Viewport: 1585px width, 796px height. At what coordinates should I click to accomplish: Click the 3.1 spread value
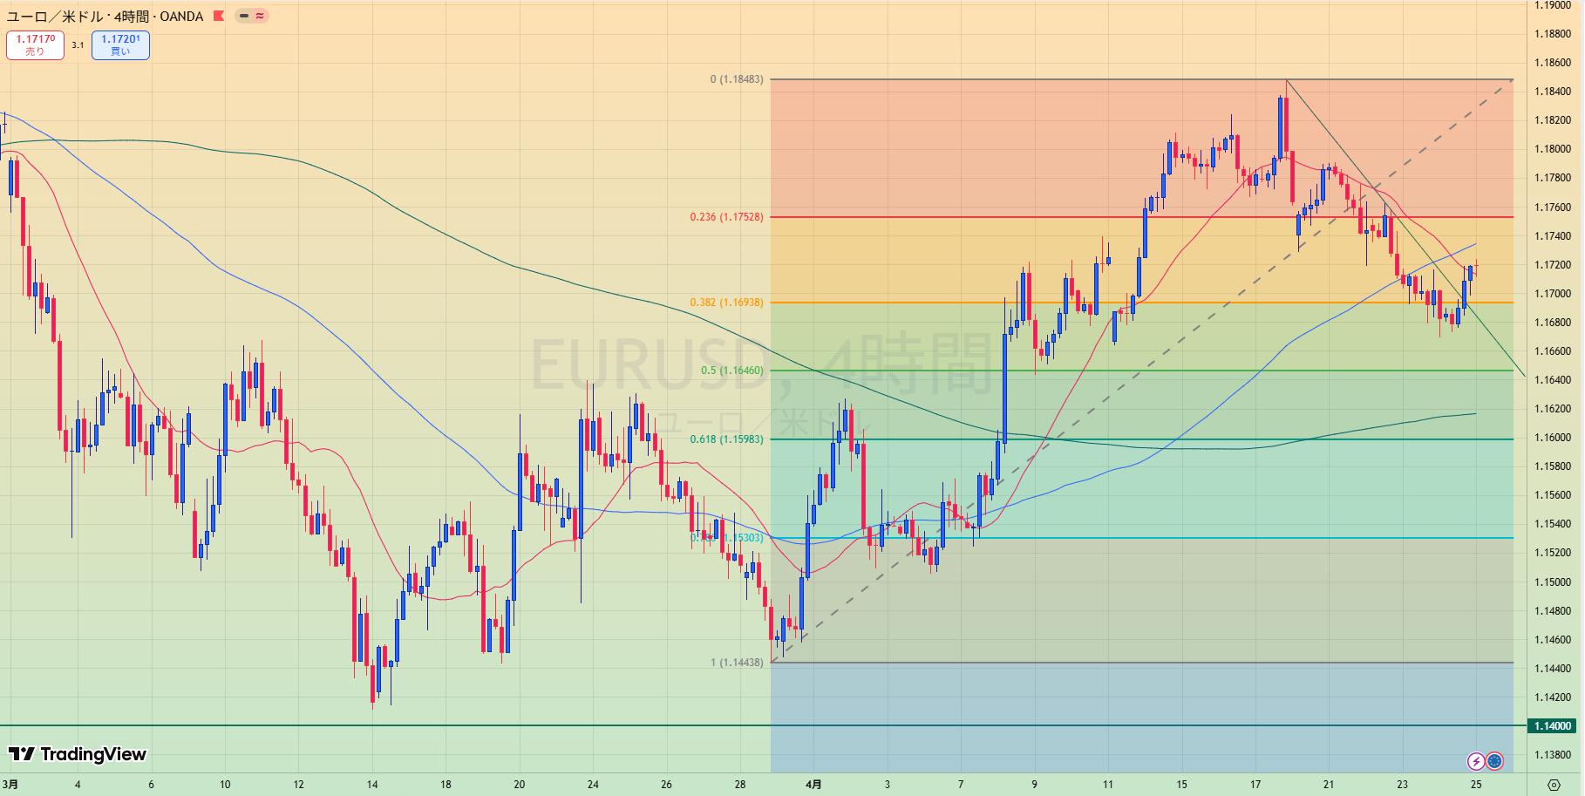click(78, 45)
